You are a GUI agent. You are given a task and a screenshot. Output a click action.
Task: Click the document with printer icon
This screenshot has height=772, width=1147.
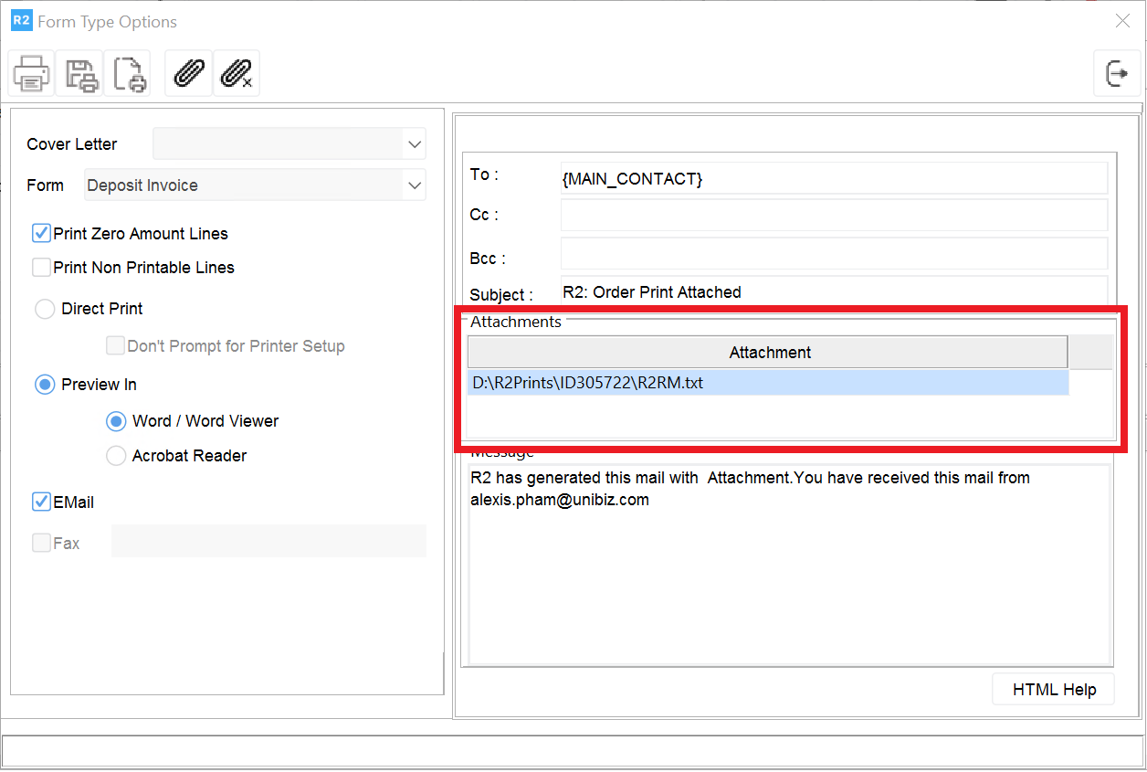[x=128, y=74]
